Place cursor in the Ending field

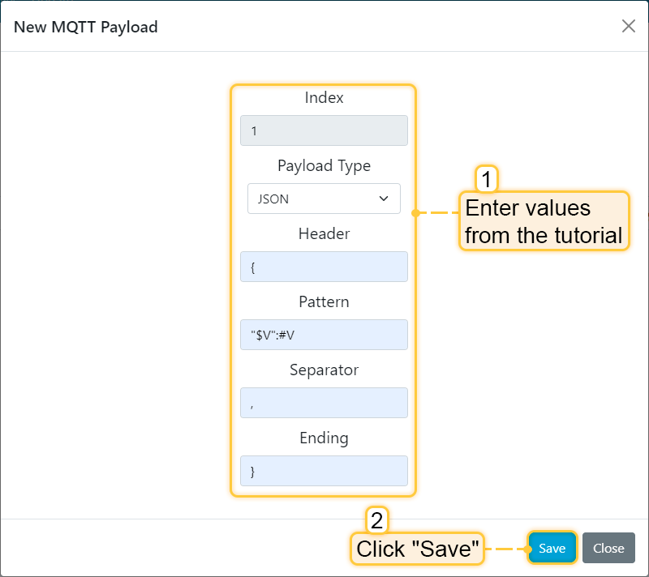[x=324, y=471]
